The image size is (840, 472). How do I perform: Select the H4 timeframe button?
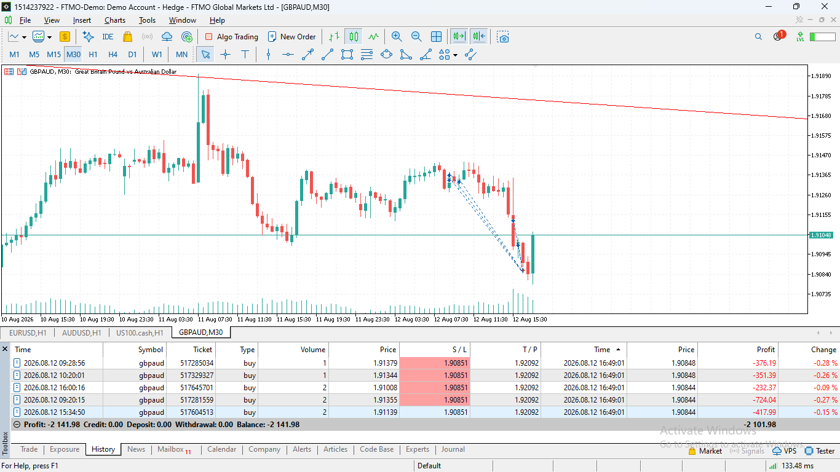click(x=113, y=55)
